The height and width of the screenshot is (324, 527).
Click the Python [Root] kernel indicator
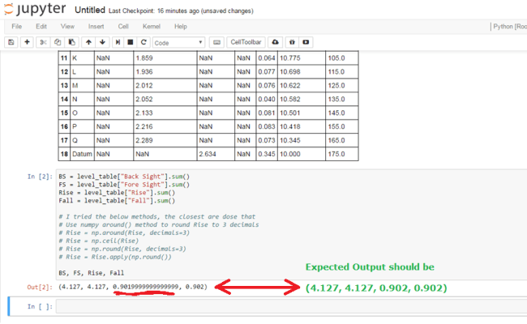coord(510,27)
